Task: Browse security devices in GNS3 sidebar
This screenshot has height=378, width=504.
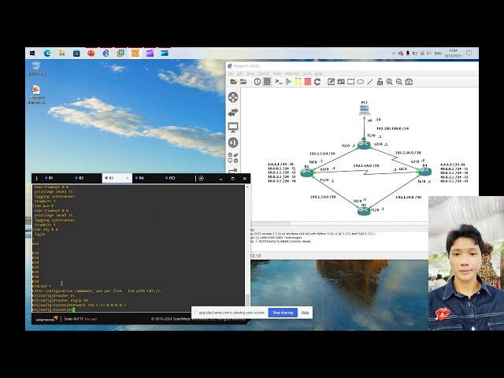Action: click(x=233, y=143)
